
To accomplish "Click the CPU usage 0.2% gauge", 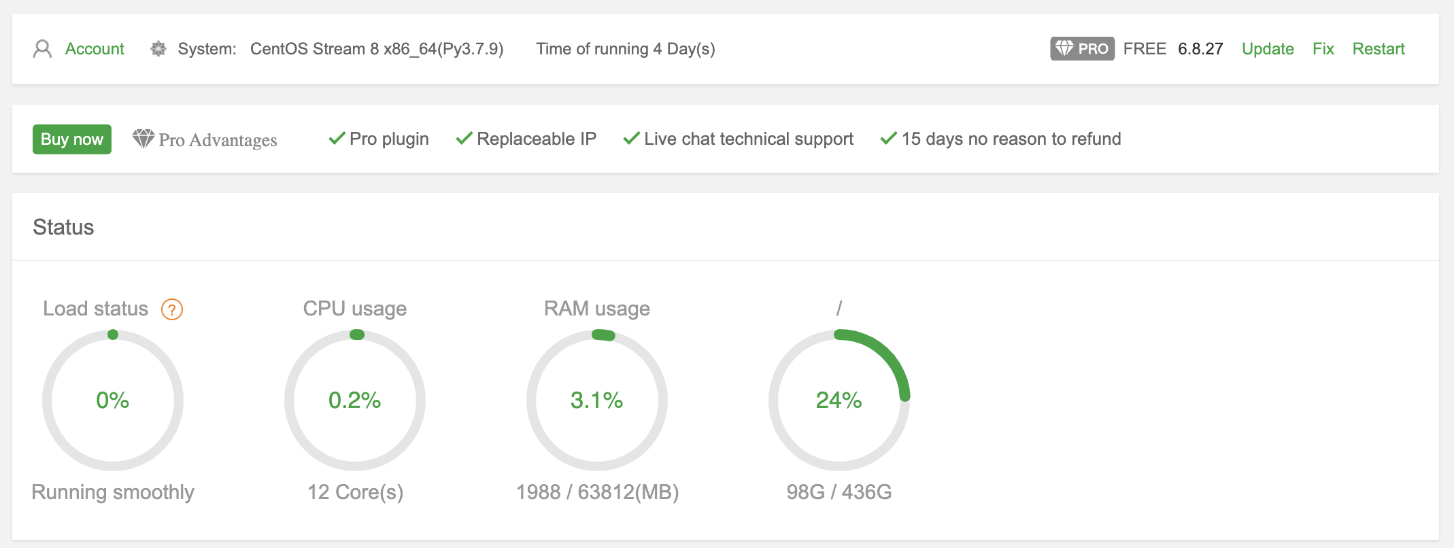I will click(x=355, y=400).
